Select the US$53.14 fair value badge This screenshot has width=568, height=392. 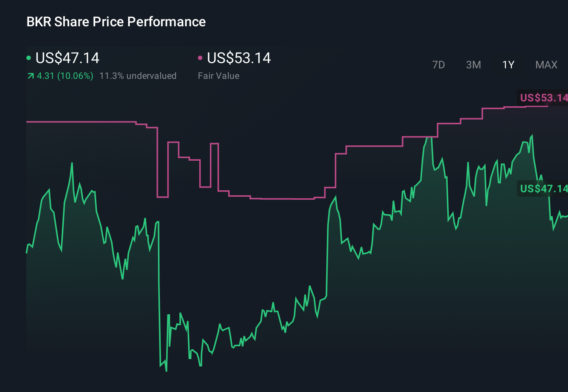coord(544,98)
